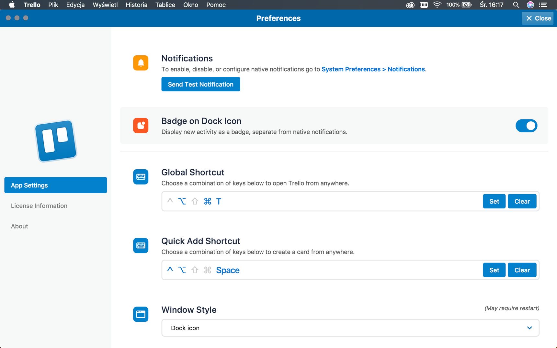Viewport: 557px width, 348px height.
Task: Click the memory chip icon in menu bar
Action: point(424,5)
